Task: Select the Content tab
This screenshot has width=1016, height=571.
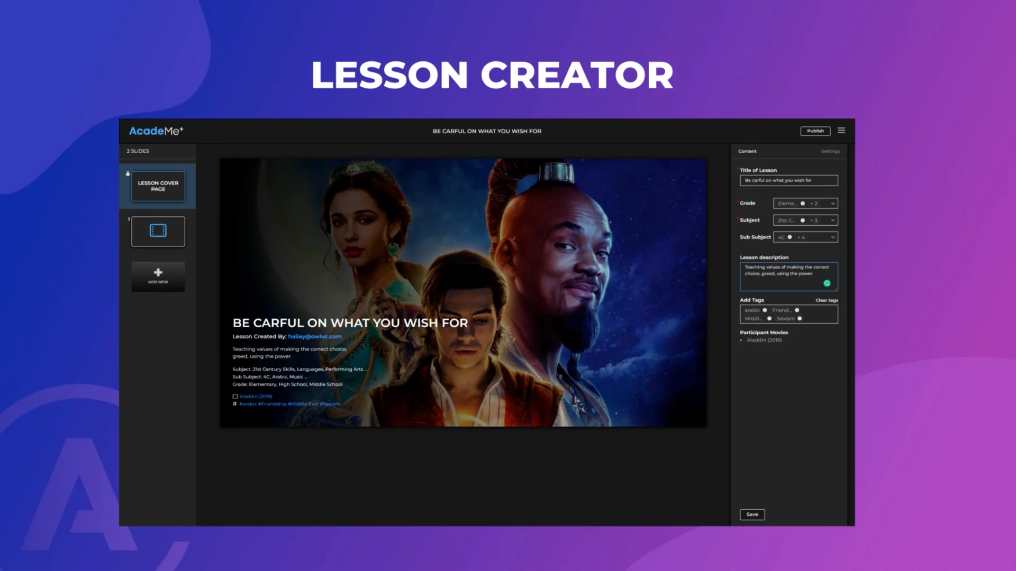Action: pos(747,151)
